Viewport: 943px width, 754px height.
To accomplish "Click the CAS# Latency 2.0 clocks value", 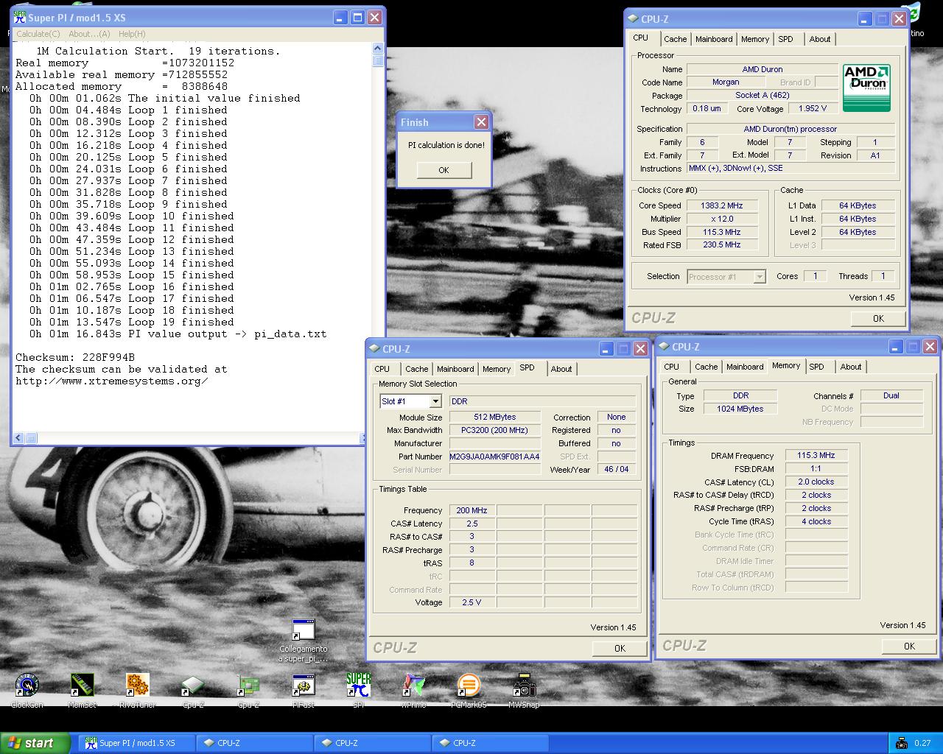I will point(816,482).
